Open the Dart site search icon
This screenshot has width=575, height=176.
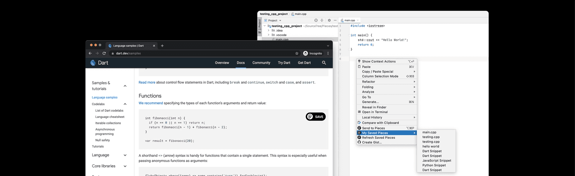click(324, 63)
